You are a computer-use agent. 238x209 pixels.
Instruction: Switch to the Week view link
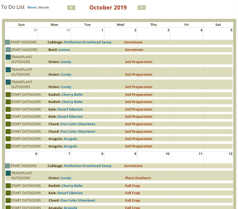click(31, 7)
